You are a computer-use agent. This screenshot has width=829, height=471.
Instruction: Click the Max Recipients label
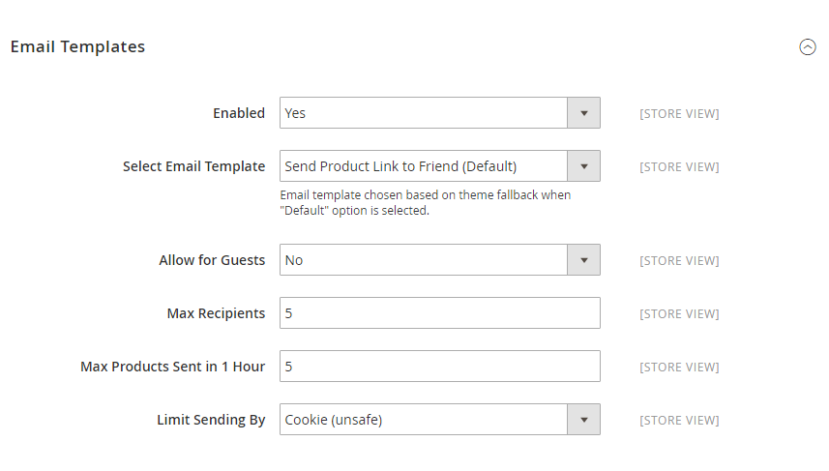[216, 313]
